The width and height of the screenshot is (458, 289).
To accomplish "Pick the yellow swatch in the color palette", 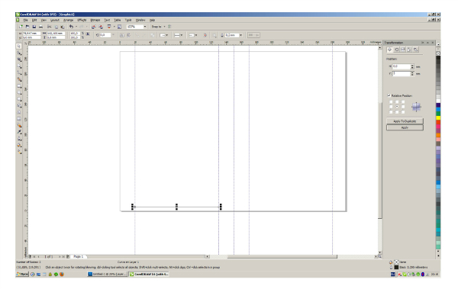I will point(438,118).
